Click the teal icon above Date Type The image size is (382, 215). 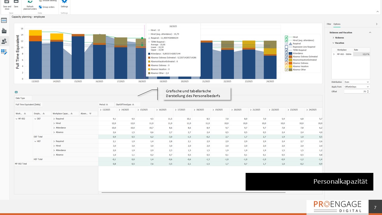16,92
